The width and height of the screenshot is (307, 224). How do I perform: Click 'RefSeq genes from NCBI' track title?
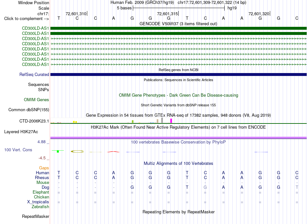point(178,70)
